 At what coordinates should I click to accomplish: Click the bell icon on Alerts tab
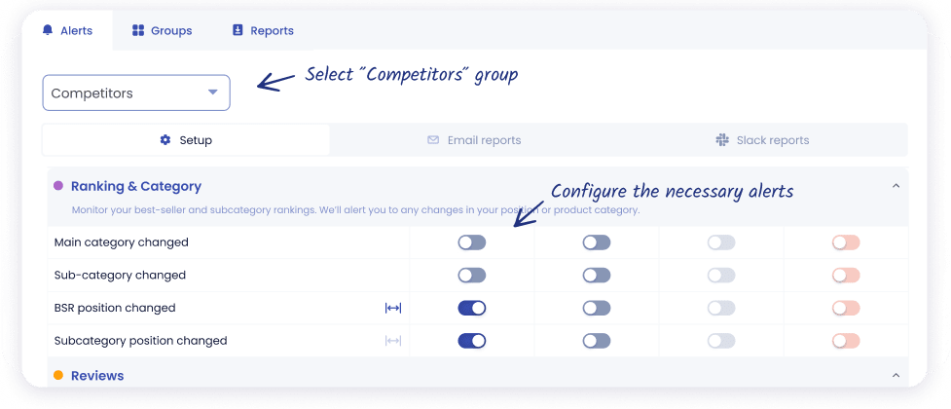[47, 30]
